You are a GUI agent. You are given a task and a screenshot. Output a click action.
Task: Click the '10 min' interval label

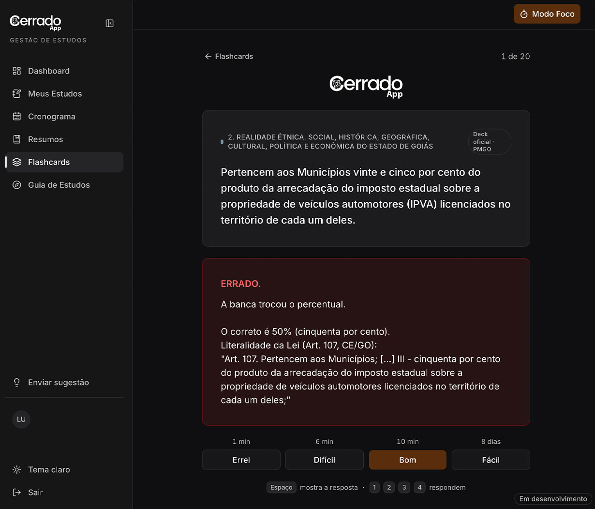click(x=407, y=442)
